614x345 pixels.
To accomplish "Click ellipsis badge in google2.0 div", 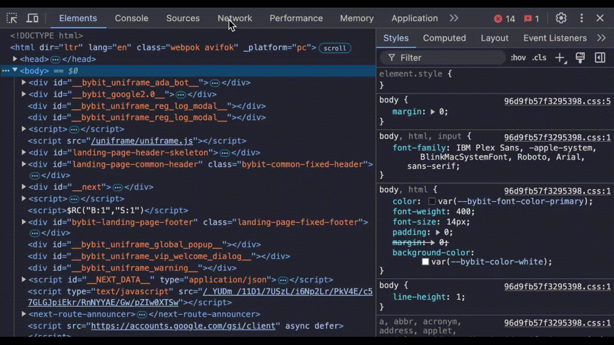I will tap(181, 95).
